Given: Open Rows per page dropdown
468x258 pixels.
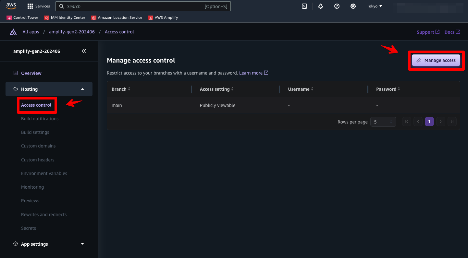Looking at the screenshot, I should click(x=383, y=122).
